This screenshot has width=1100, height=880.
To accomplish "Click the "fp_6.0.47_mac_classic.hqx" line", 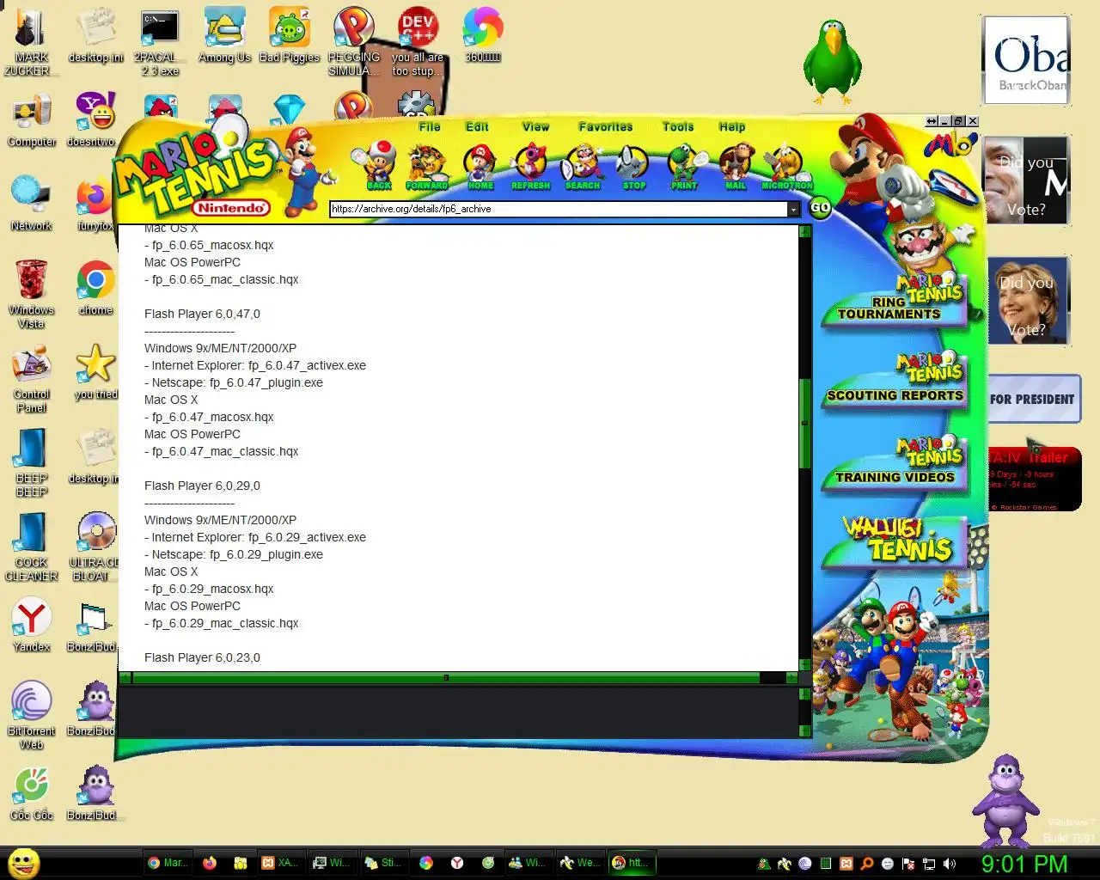I will [222, 451].
